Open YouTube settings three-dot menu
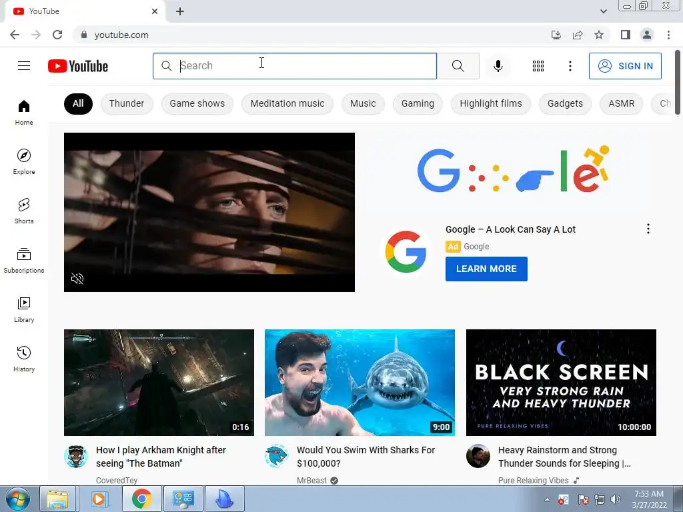The image size is (683, 512). pos(570,66)
